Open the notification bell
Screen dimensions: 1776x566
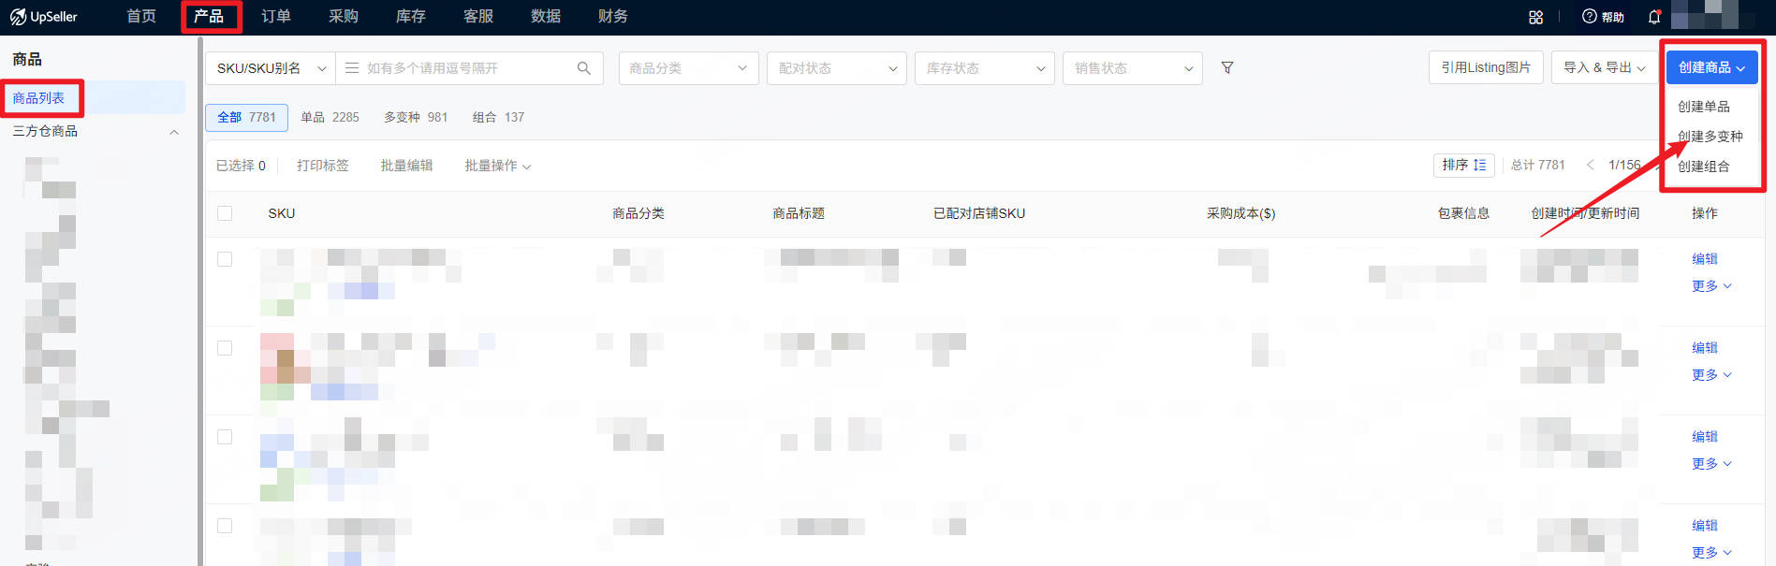pyautogui.click(x=1654, y=17)
